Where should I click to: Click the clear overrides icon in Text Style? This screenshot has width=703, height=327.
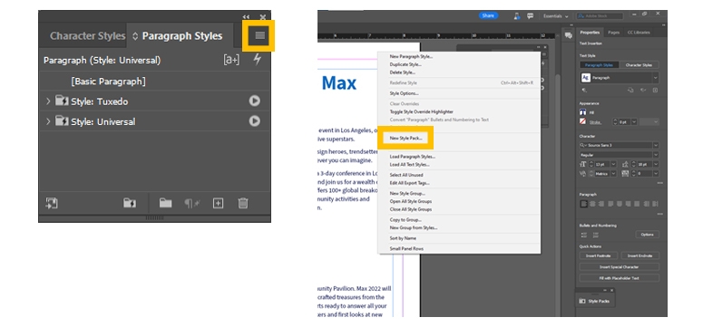pyautogui.click(x=642, y=90)
